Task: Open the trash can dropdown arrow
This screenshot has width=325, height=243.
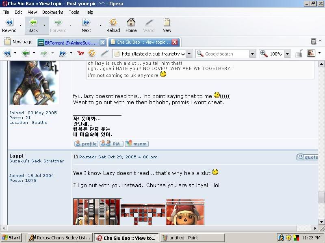Action: 320,41
